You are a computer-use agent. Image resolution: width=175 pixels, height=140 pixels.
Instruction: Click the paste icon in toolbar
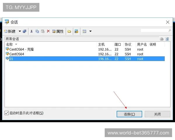(43, 31)
